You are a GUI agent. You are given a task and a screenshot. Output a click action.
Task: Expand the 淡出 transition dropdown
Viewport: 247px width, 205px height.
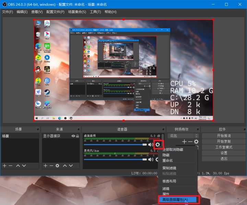coord(183,136)
